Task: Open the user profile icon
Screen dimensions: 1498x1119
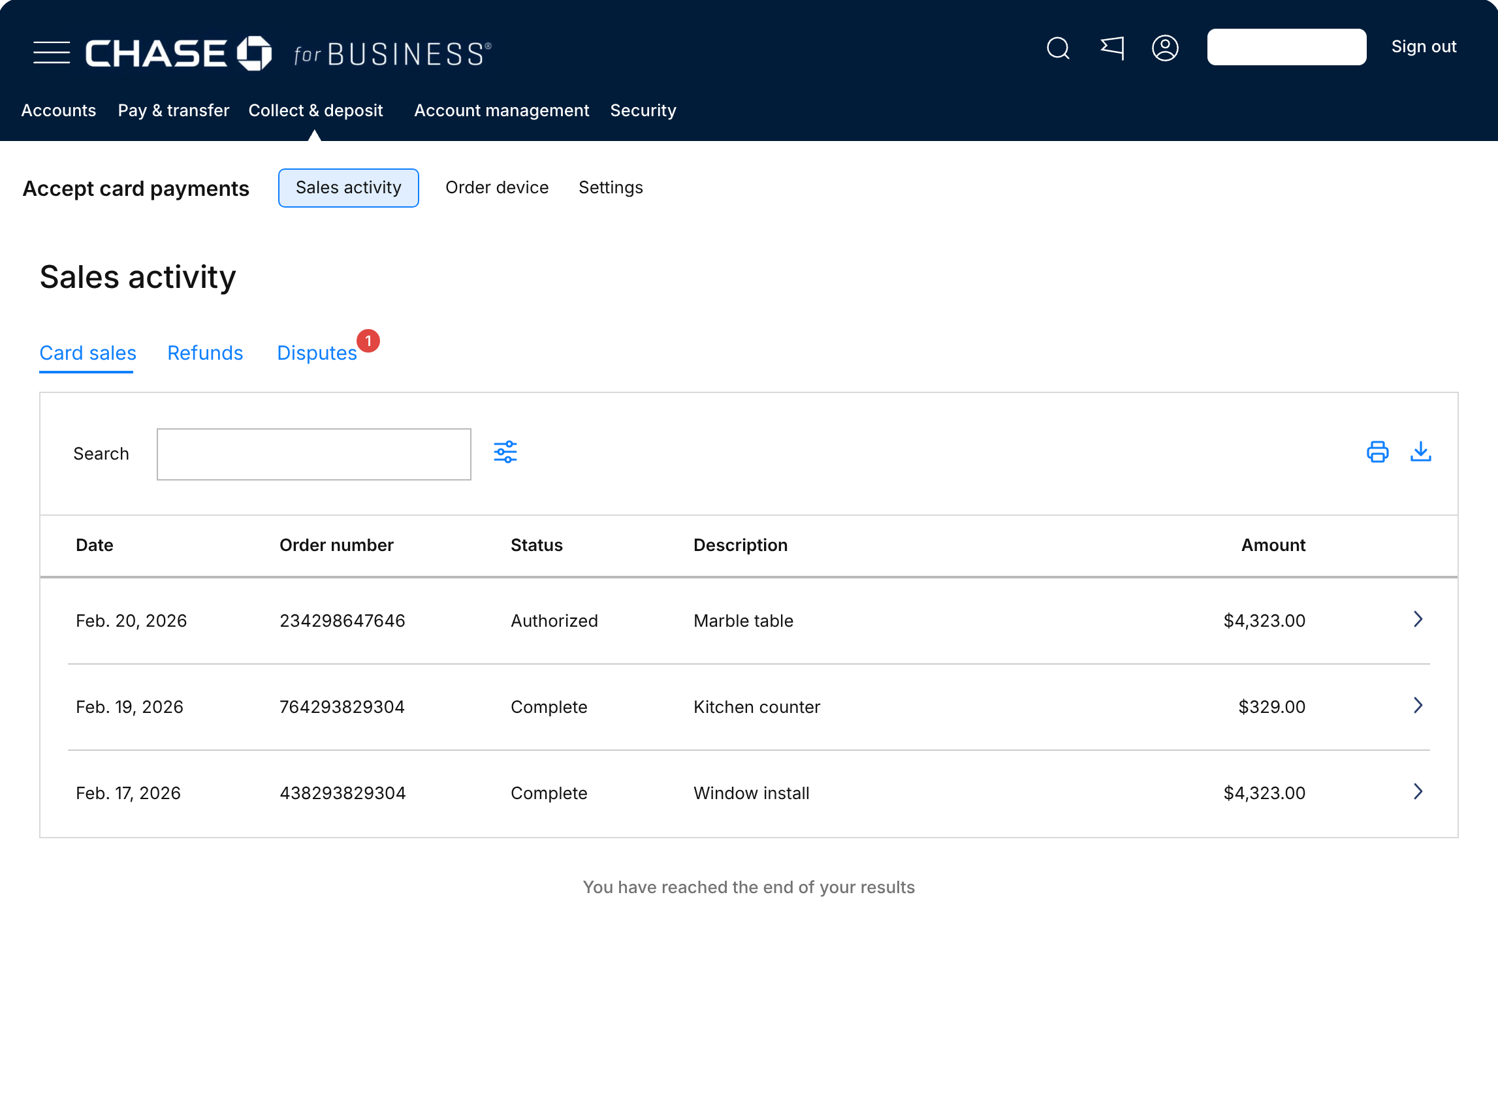Action: (x=1165, y=48)
